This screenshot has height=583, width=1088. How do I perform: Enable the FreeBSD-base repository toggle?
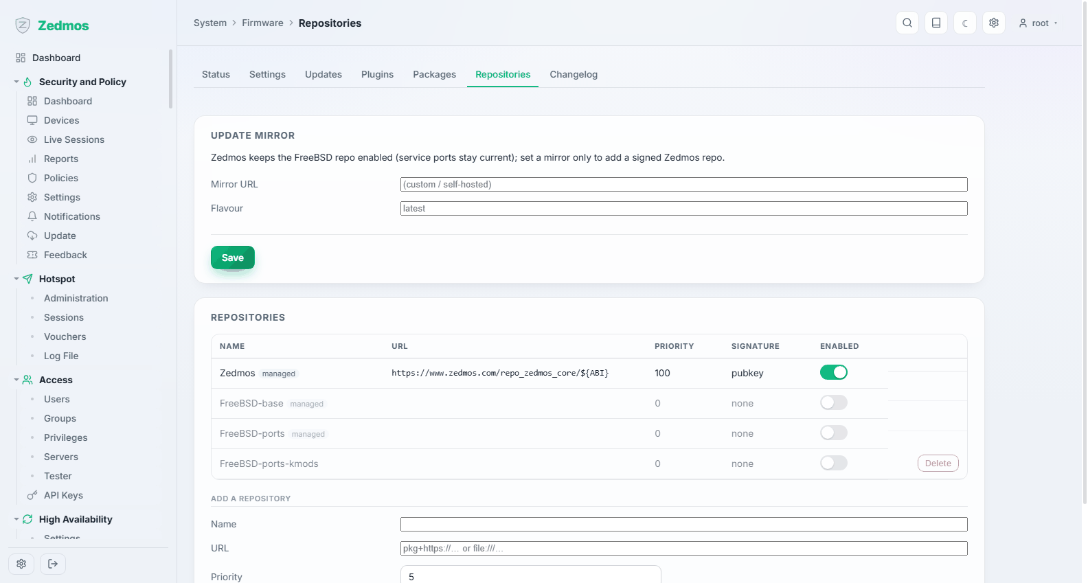pos(834,402)
